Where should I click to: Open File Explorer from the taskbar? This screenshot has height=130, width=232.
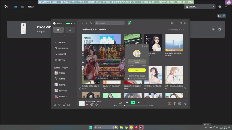click(121, 127)
